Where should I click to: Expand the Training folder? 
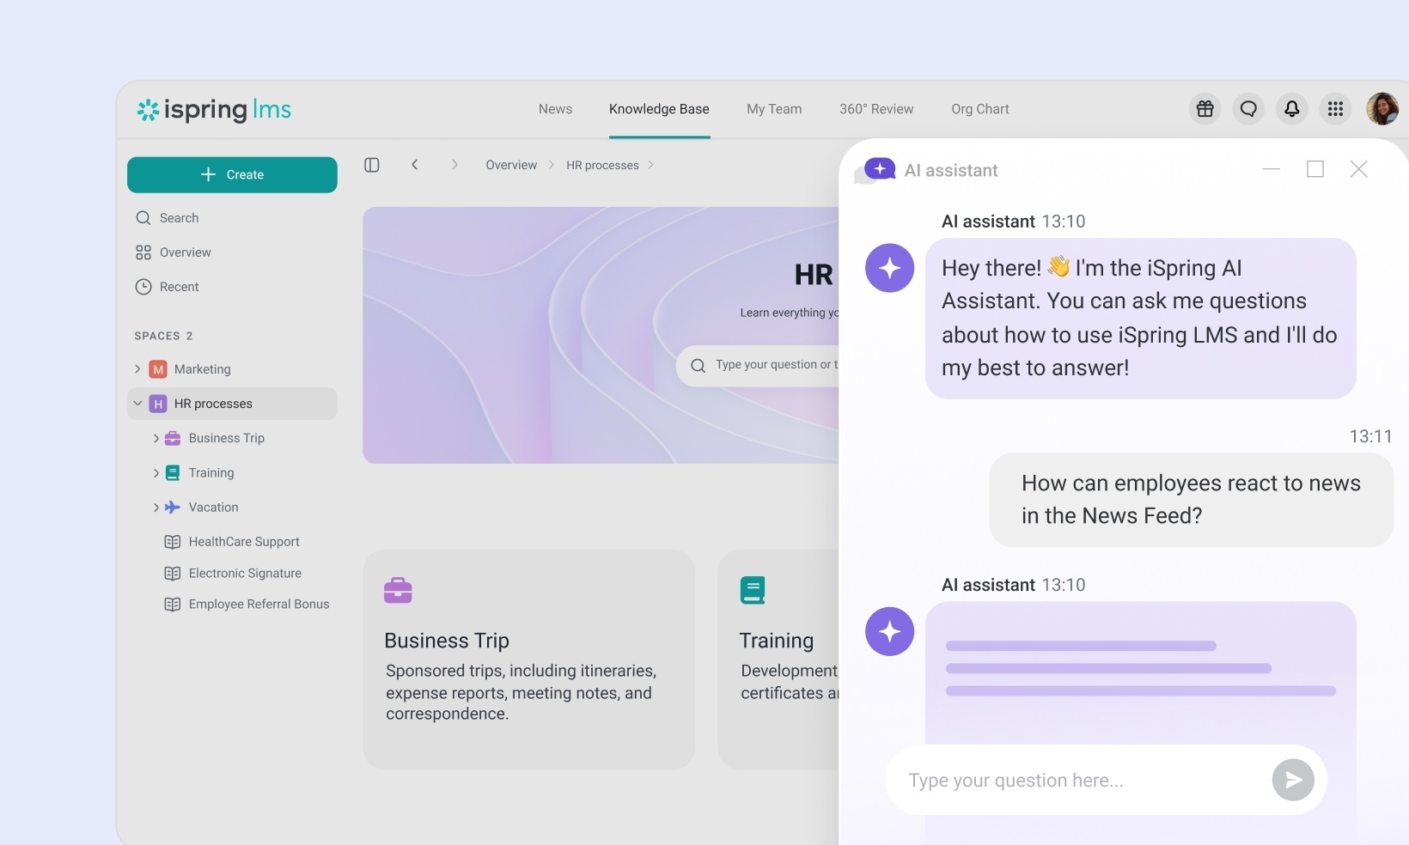pos(156,473)
